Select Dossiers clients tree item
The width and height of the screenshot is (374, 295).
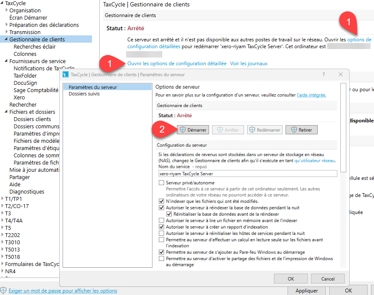click(x=32, y=119)
